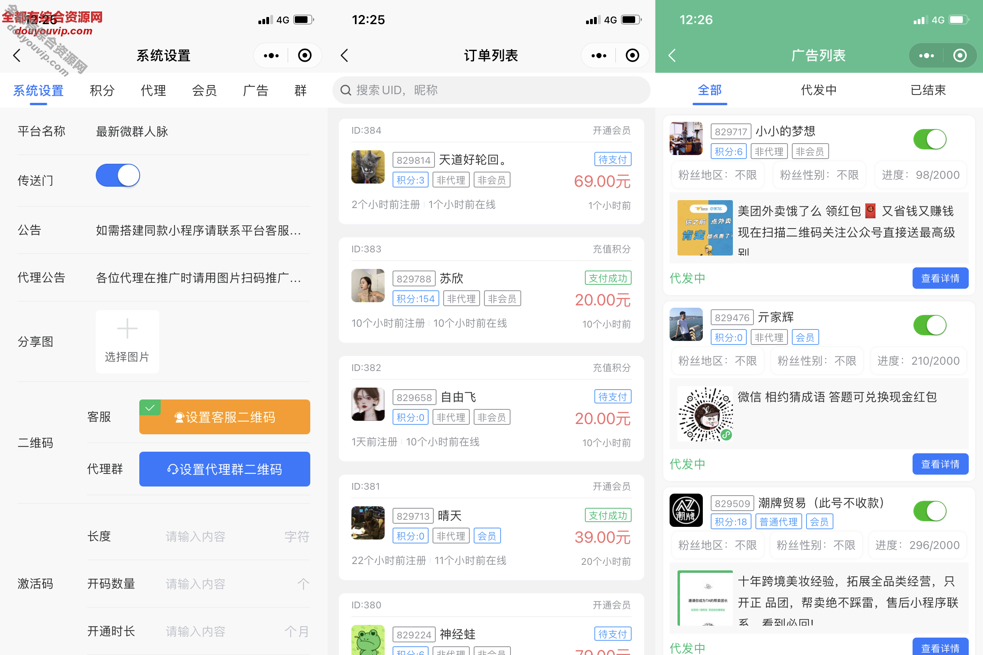
Task: Click 支付成功 status on order 383
Action: point(608,278)
